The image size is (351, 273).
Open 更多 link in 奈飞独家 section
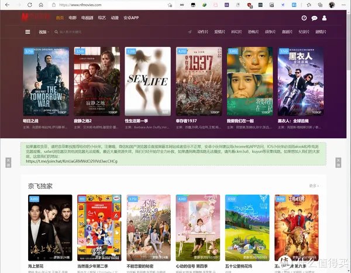point(314,186)
